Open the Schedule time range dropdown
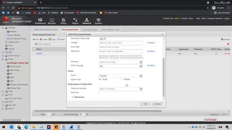The width and height of the screenshot is (232, 130). pos(141,62)
